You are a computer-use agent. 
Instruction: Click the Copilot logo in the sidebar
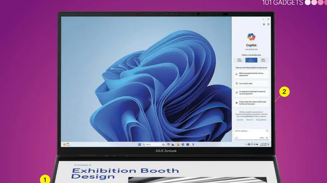coord(251,37)
